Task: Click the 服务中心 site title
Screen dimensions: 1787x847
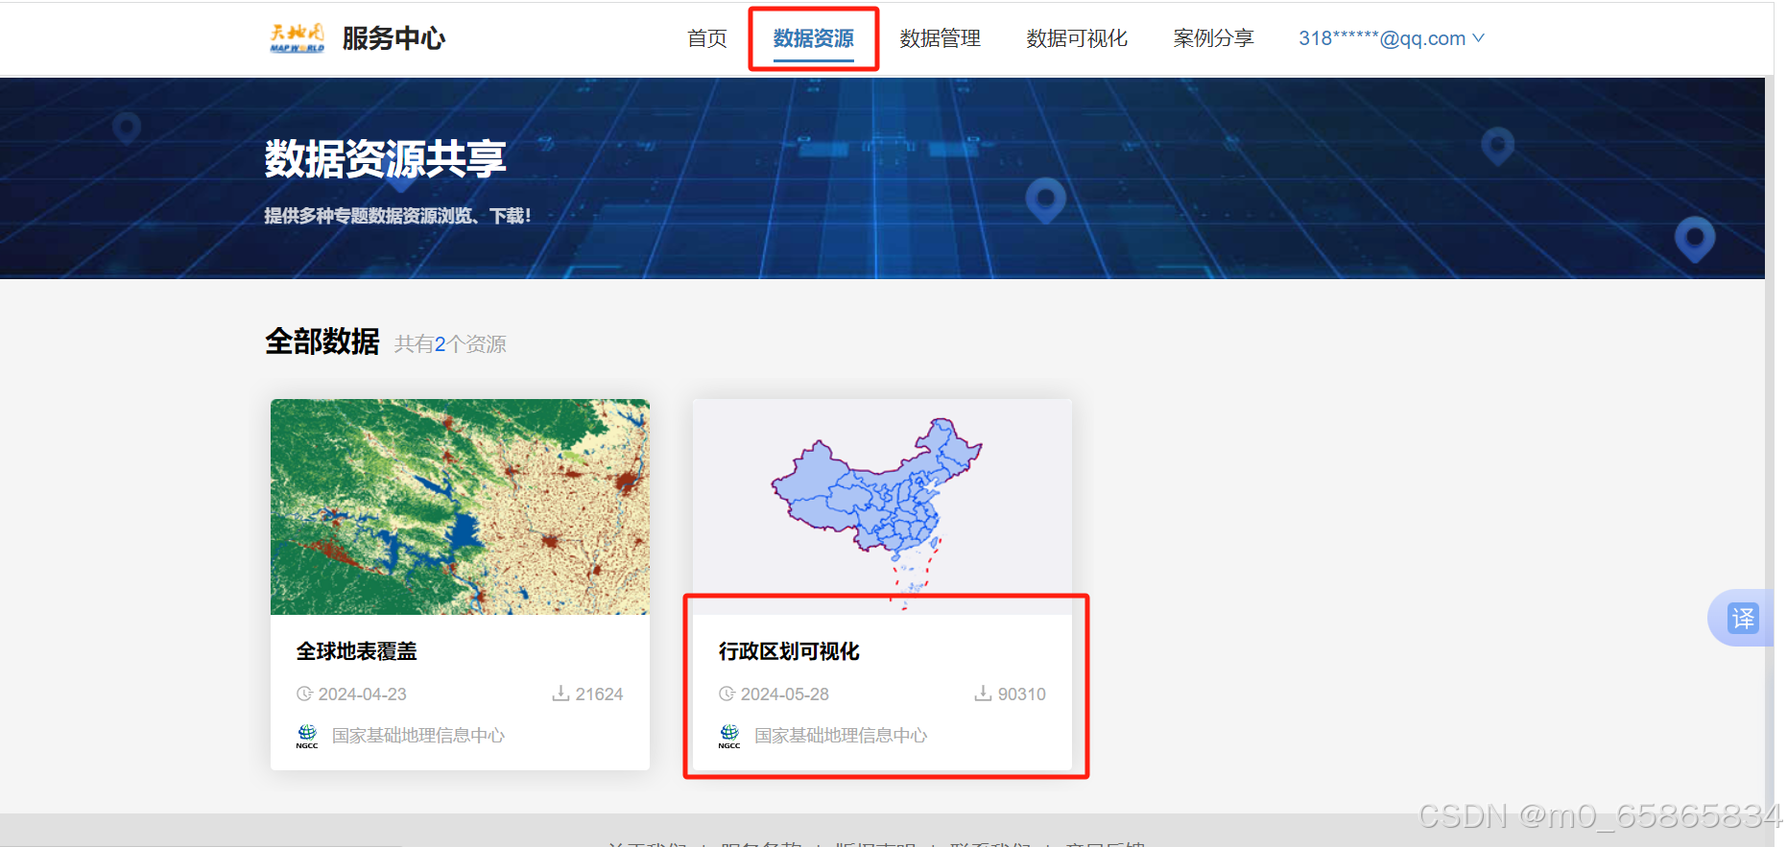Action: (393, 38)
